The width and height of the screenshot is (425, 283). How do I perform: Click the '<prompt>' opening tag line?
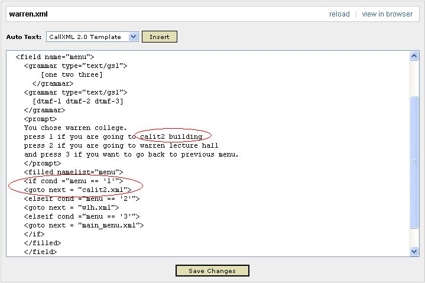[40, 119]
